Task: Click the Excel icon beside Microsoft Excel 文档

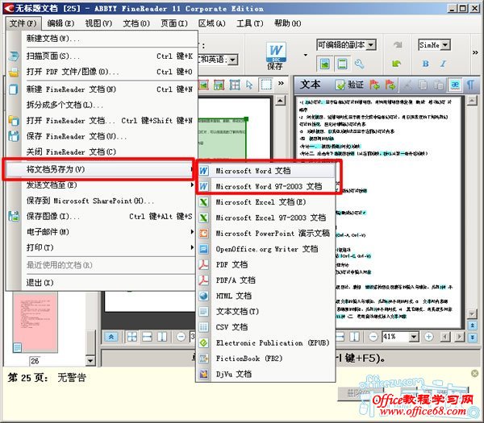Action: pyautogui.click(x=203, y=202)
